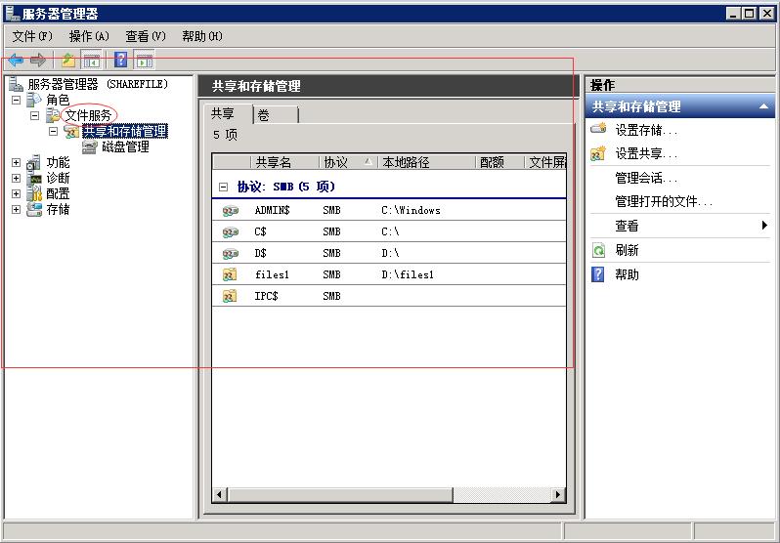Click the 设置存储 icon in actions
The width and height of the screenshot is (780, 543).
[x=598, y=128]
